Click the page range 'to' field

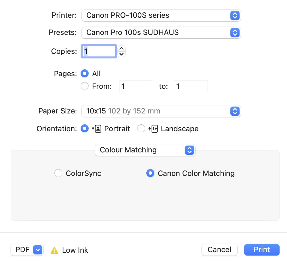point(191,86)
